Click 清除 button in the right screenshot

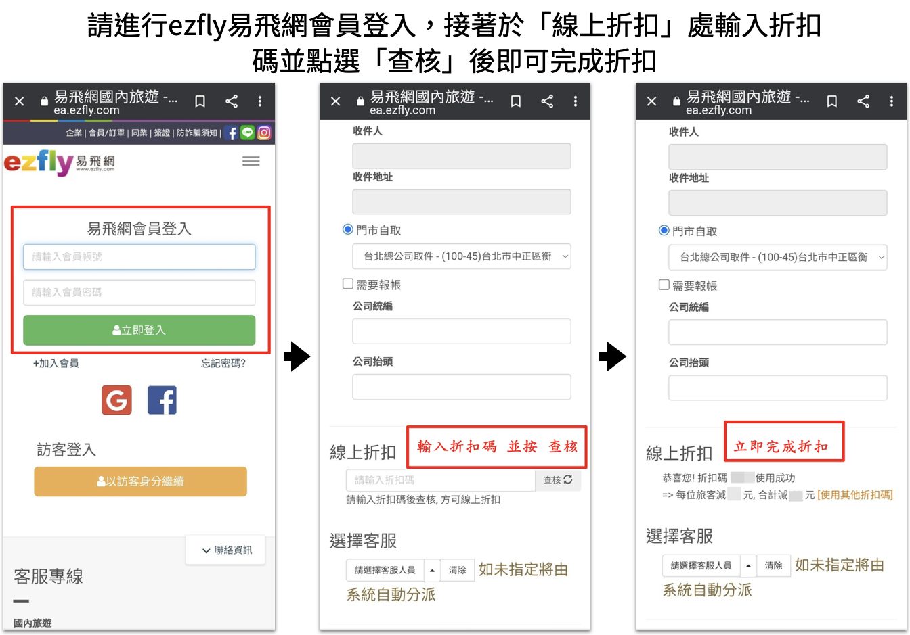[774, 565]
